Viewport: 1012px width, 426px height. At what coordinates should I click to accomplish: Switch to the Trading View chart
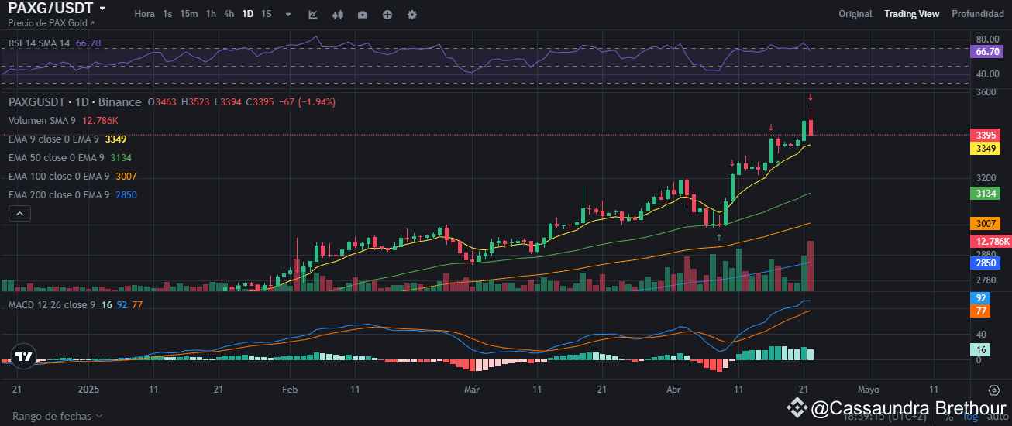[x=912, y=14]
